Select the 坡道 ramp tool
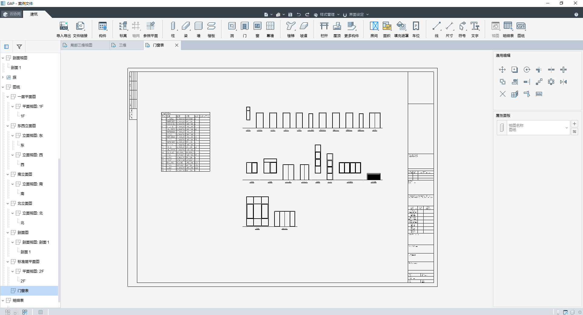The width and height of the screenshot is (583, 315). click(x=304, y=29)
